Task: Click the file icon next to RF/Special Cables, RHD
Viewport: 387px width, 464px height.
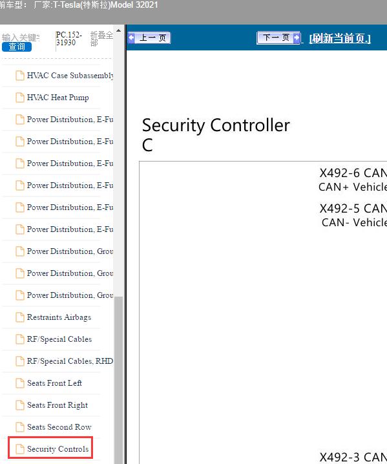Action: pos(20,361)
